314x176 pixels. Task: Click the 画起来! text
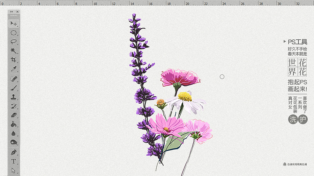pyautogui.click(x=297, y=89)
